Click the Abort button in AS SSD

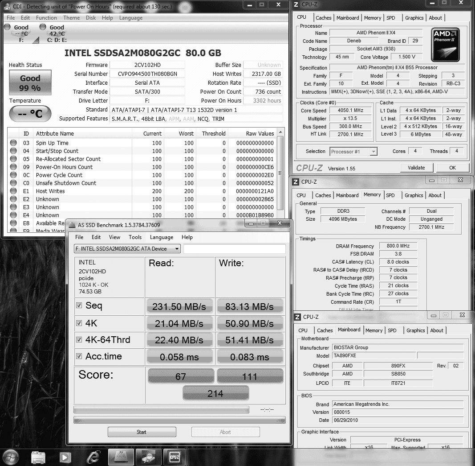225,432
